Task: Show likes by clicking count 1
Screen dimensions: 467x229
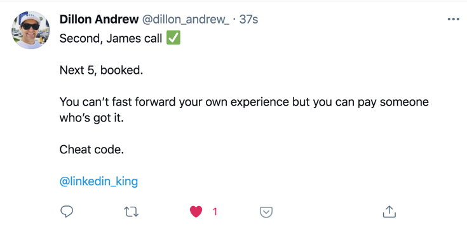Action: click(x=215, y=212)
